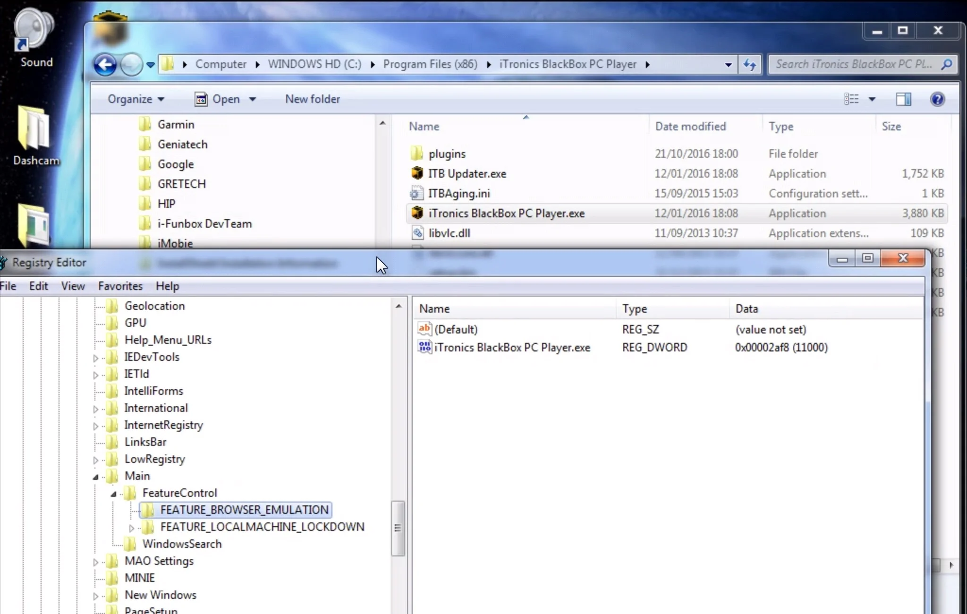Click Program Files (x86) breadcrumb segment

(x=430, y=64)
